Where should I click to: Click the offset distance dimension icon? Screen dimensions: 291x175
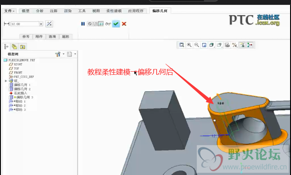(7, 24)
